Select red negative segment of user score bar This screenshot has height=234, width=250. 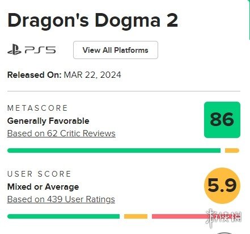(196, 216)
